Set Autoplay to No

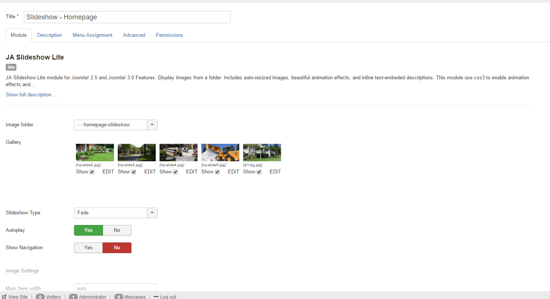pos(117,230)
